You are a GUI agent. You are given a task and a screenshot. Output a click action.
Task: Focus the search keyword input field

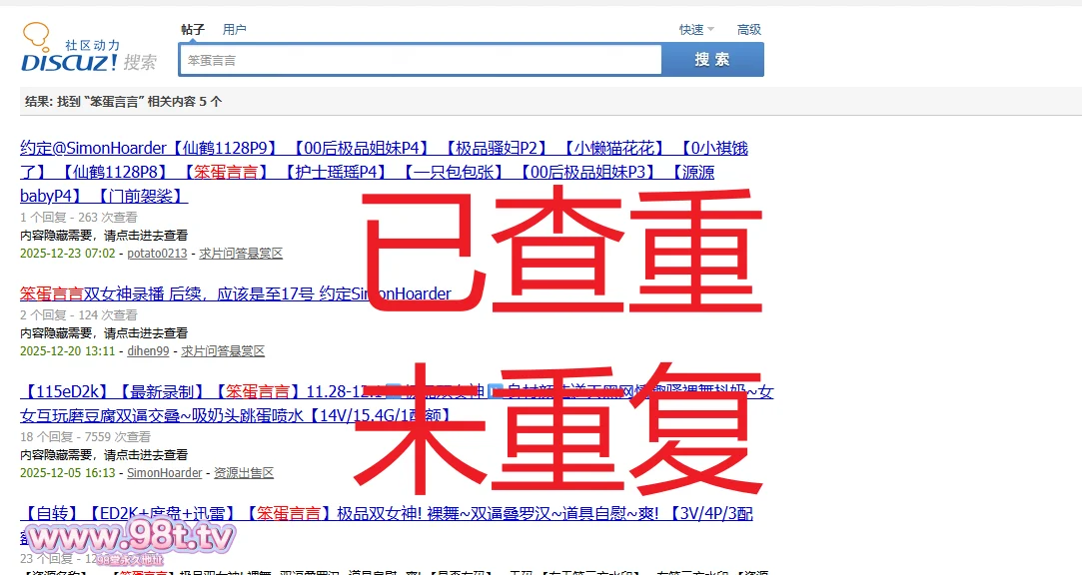click(x=420, y=60)
